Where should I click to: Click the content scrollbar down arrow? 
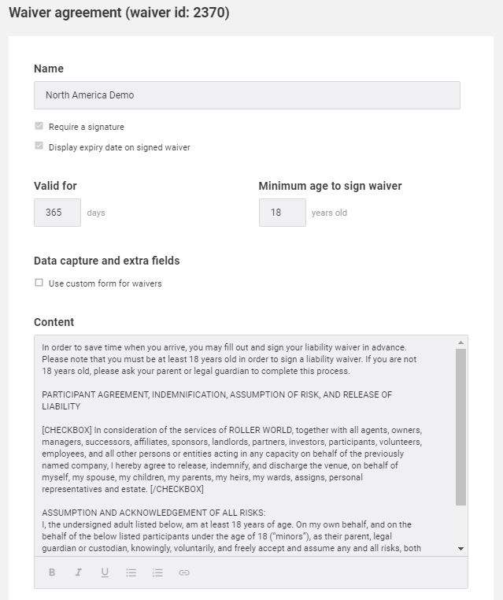tap(461, 549)
